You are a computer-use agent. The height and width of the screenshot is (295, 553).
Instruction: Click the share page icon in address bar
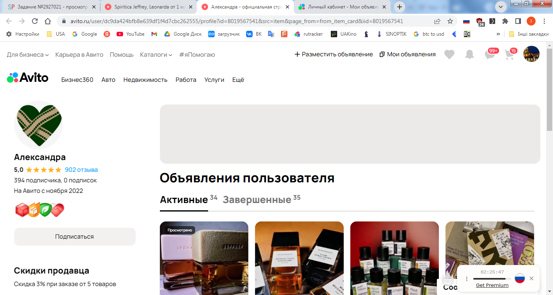tap(437, 21)
